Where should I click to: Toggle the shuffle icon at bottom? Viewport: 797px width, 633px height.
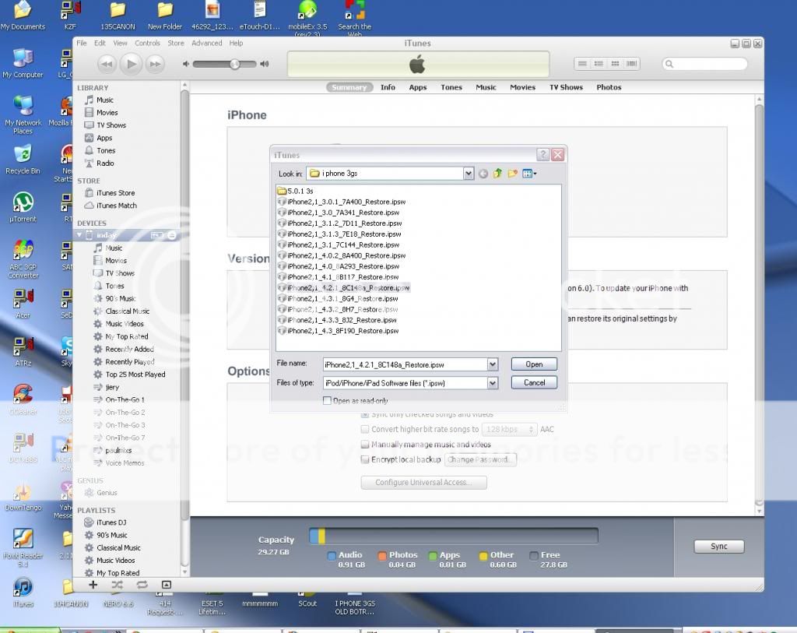tap(118, 585)
